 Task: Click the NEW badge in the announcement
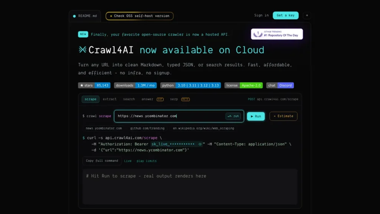pos(83,34)
